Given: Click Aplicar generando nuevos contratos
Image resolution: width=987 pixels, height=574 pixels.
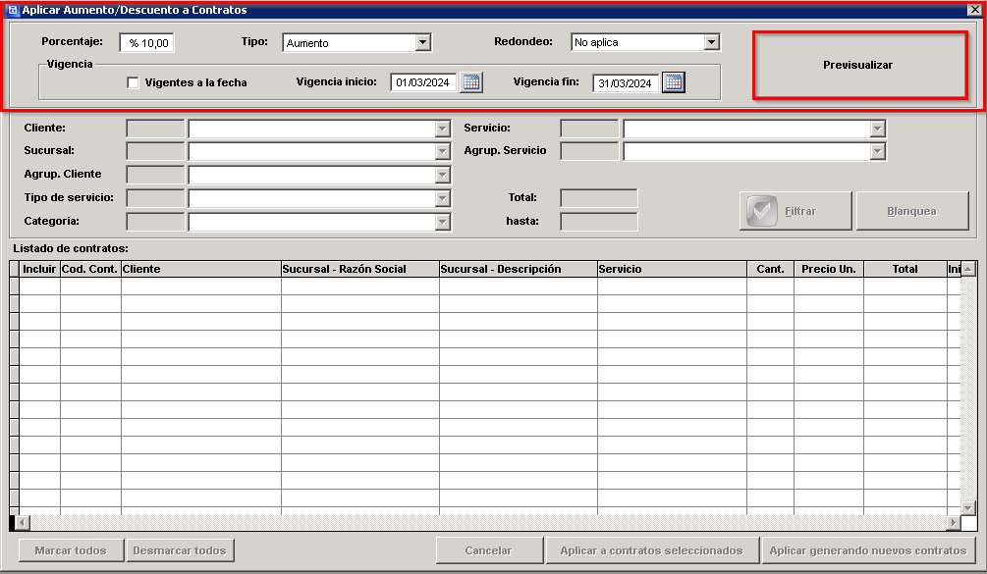Looking at the screenshot, I should click(868, 550).
